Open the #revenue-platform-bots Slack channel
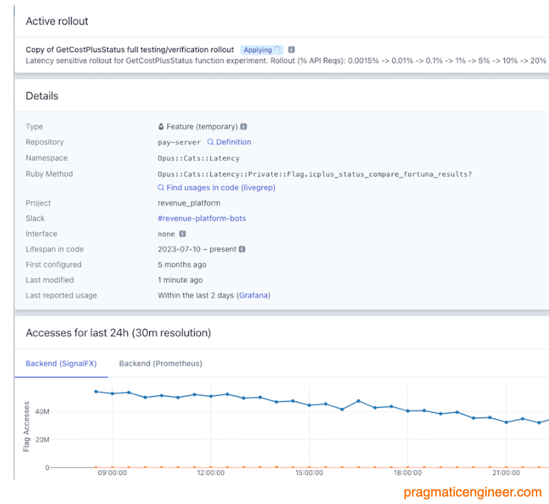The height and width of the screenshot is (504, 549). coord(201,218)
